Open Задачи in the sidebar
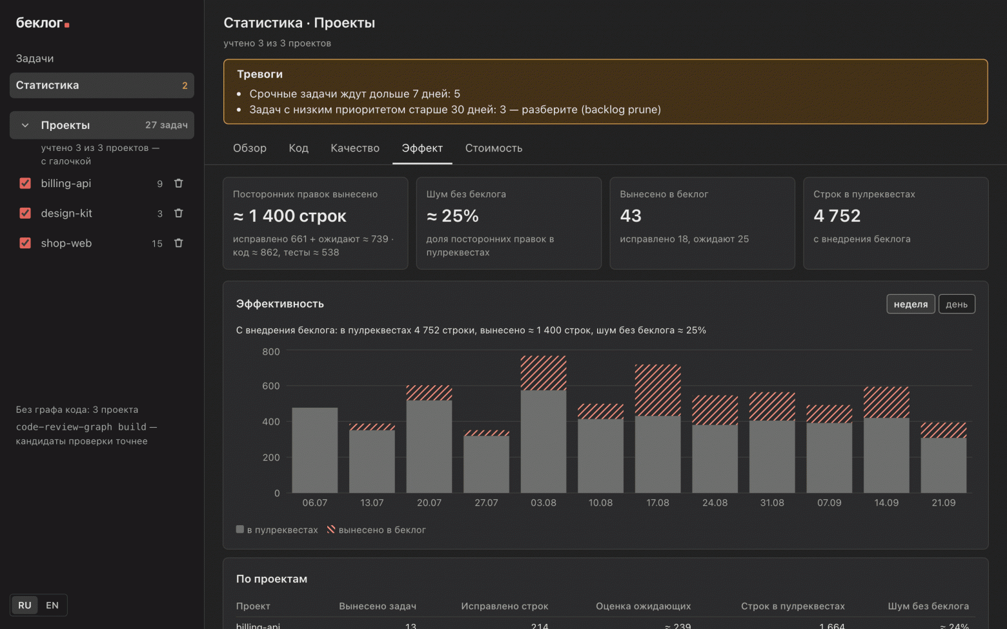This screenshot has height=629, width=1007. 35,59
